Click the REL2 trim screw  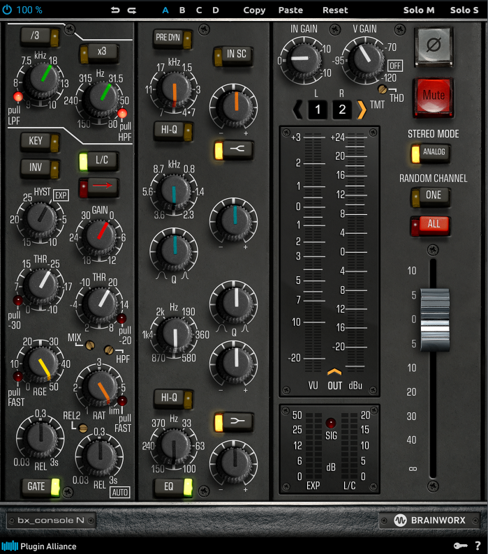[83, 428]
